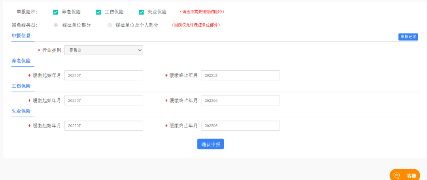Click the 养老保险 缓缴起始年月 field
The height and width of the screenshot is (180, 427).
(x=104, y=75)
